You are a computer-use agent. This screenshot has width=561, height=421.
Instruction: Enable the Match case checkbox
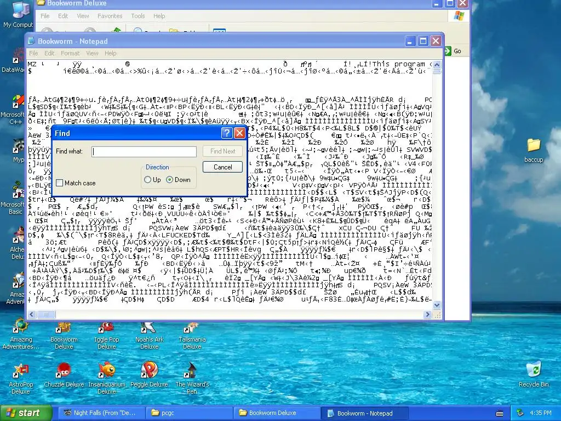pos(59,183)
